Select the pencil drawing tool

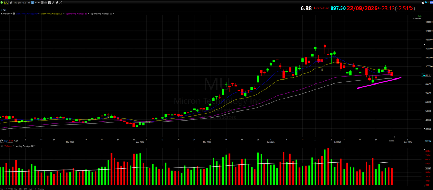tap(53, 3)
